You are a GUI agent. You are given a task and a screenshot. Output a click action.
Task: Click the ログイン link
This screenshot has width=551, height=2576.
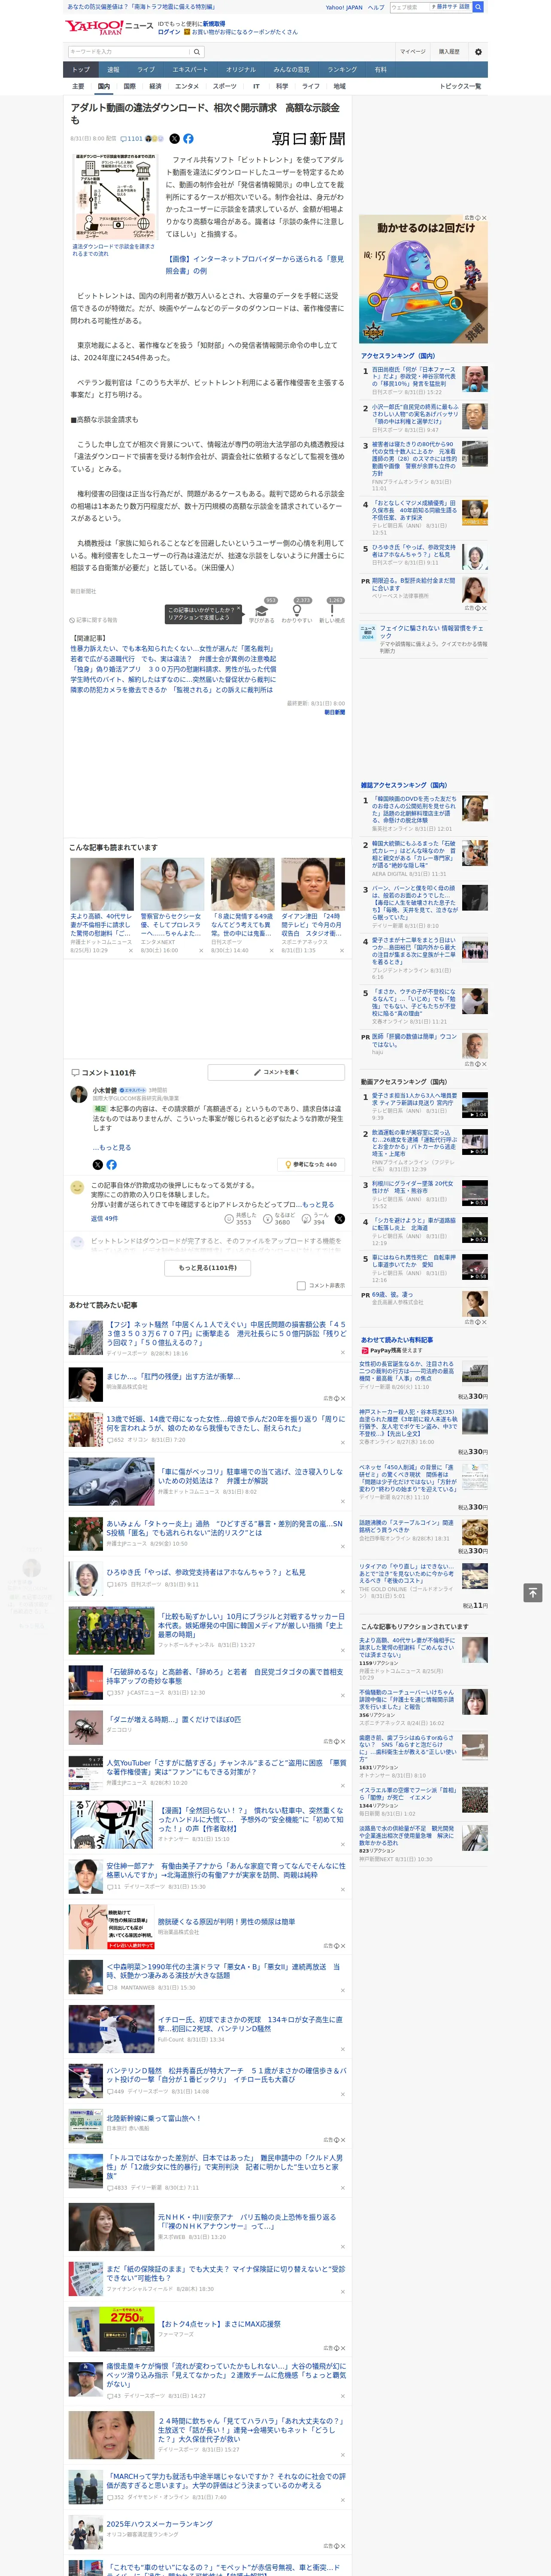pyautogui.click(x=169, y=32)
